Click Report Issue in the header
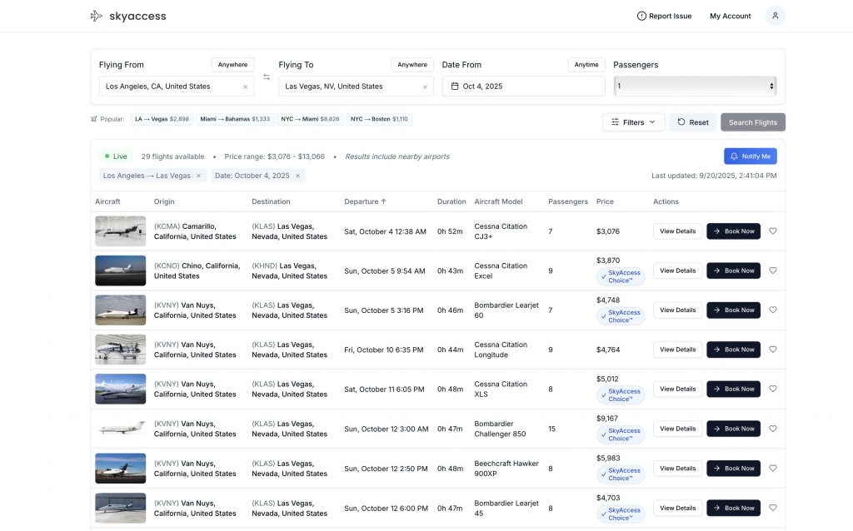Screen dimensions: 853x531 tap(664, 17)
